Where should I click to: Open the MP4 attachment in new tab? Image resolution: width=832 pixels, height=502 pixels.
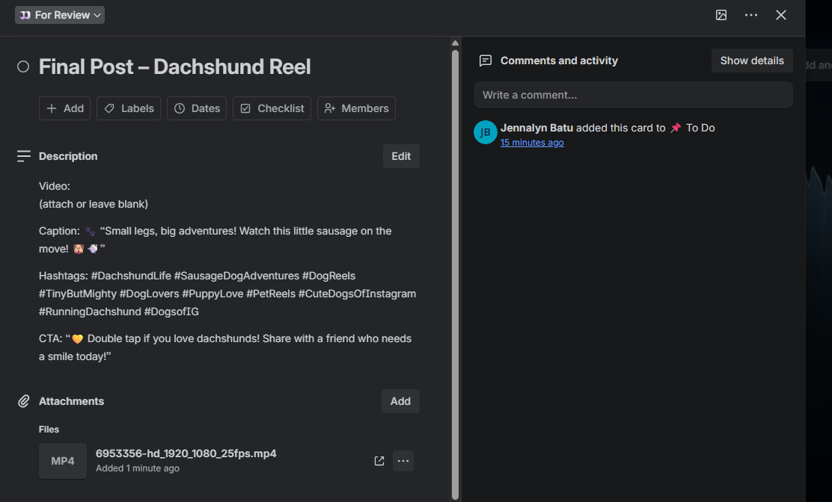pyautogui.click(x=379, y=461)
